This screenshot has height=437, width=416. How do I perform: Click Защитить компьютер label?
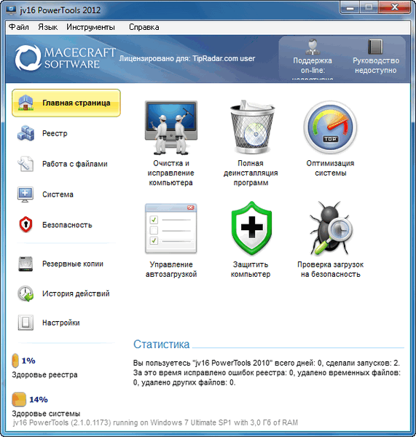pyautogui.click(x=251, y=269)
